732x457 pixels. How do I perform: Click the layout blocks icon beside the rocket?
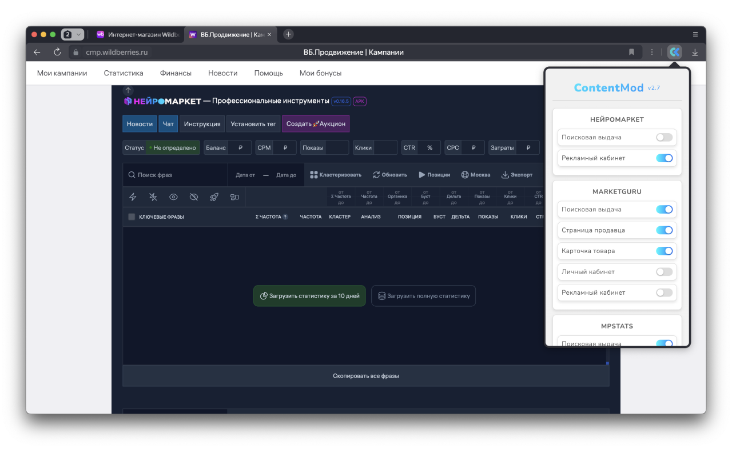point(234,197)
